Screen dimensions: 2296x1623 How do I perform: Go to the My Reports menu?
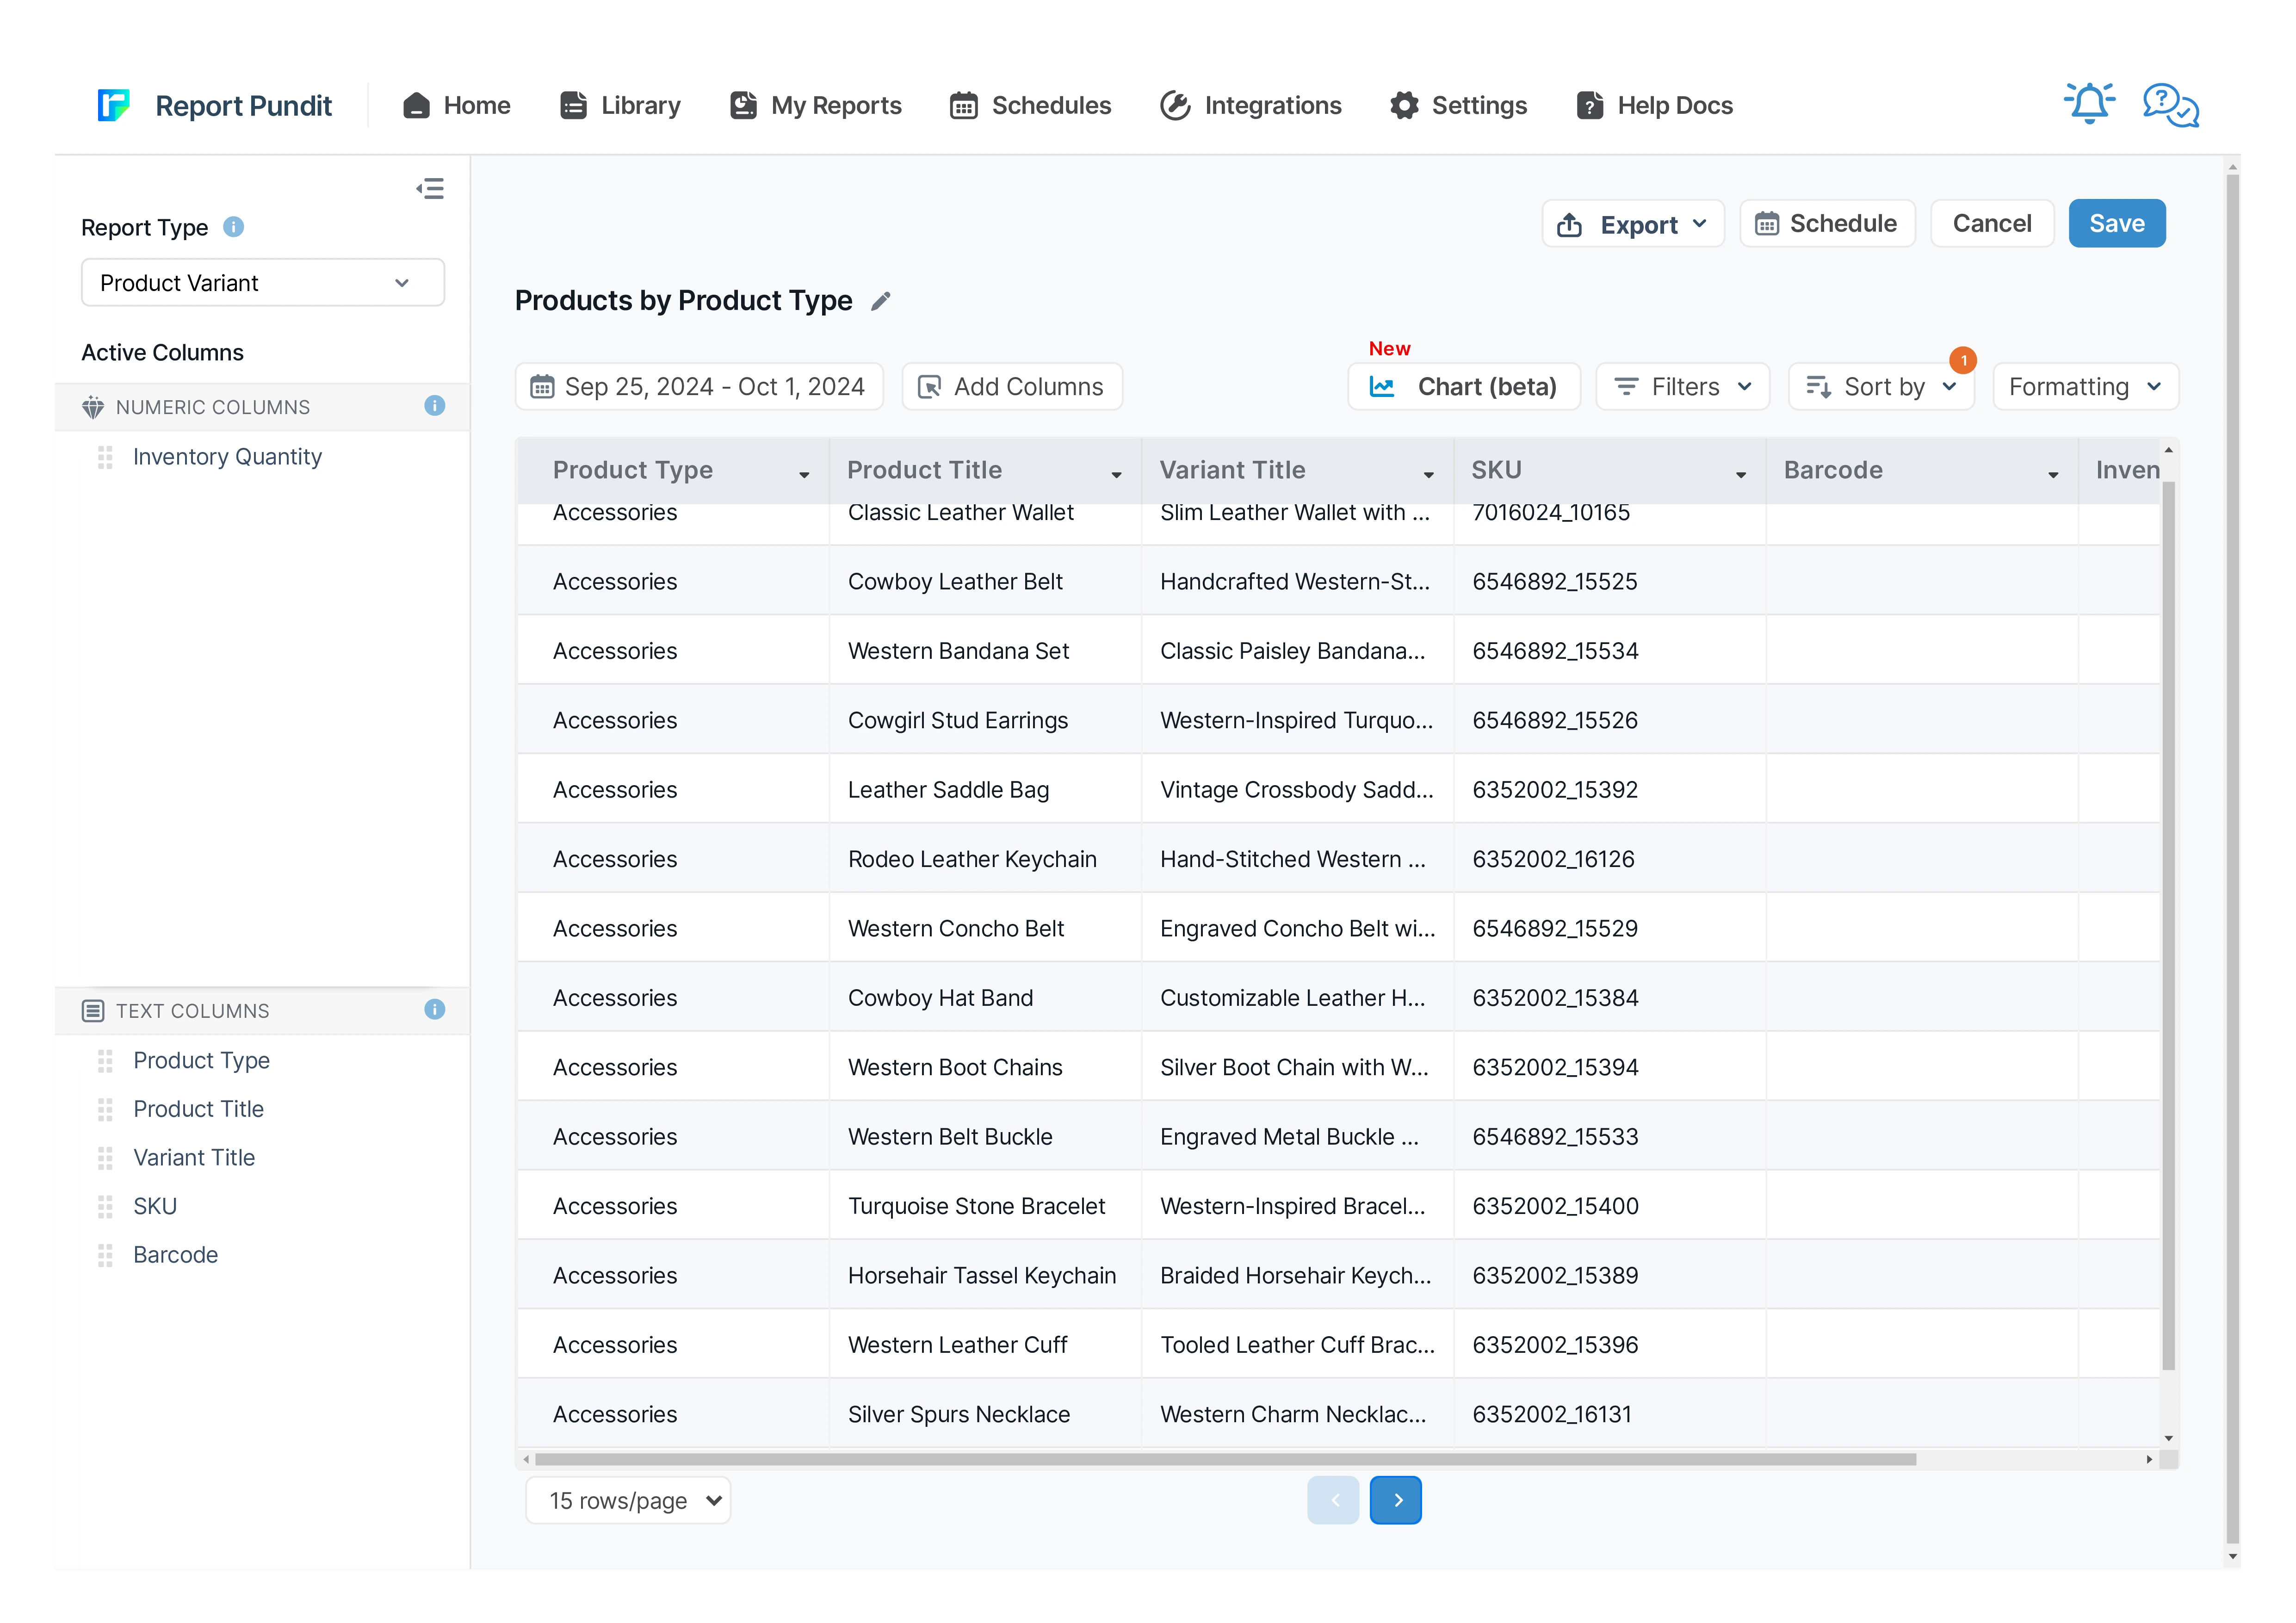816,105
